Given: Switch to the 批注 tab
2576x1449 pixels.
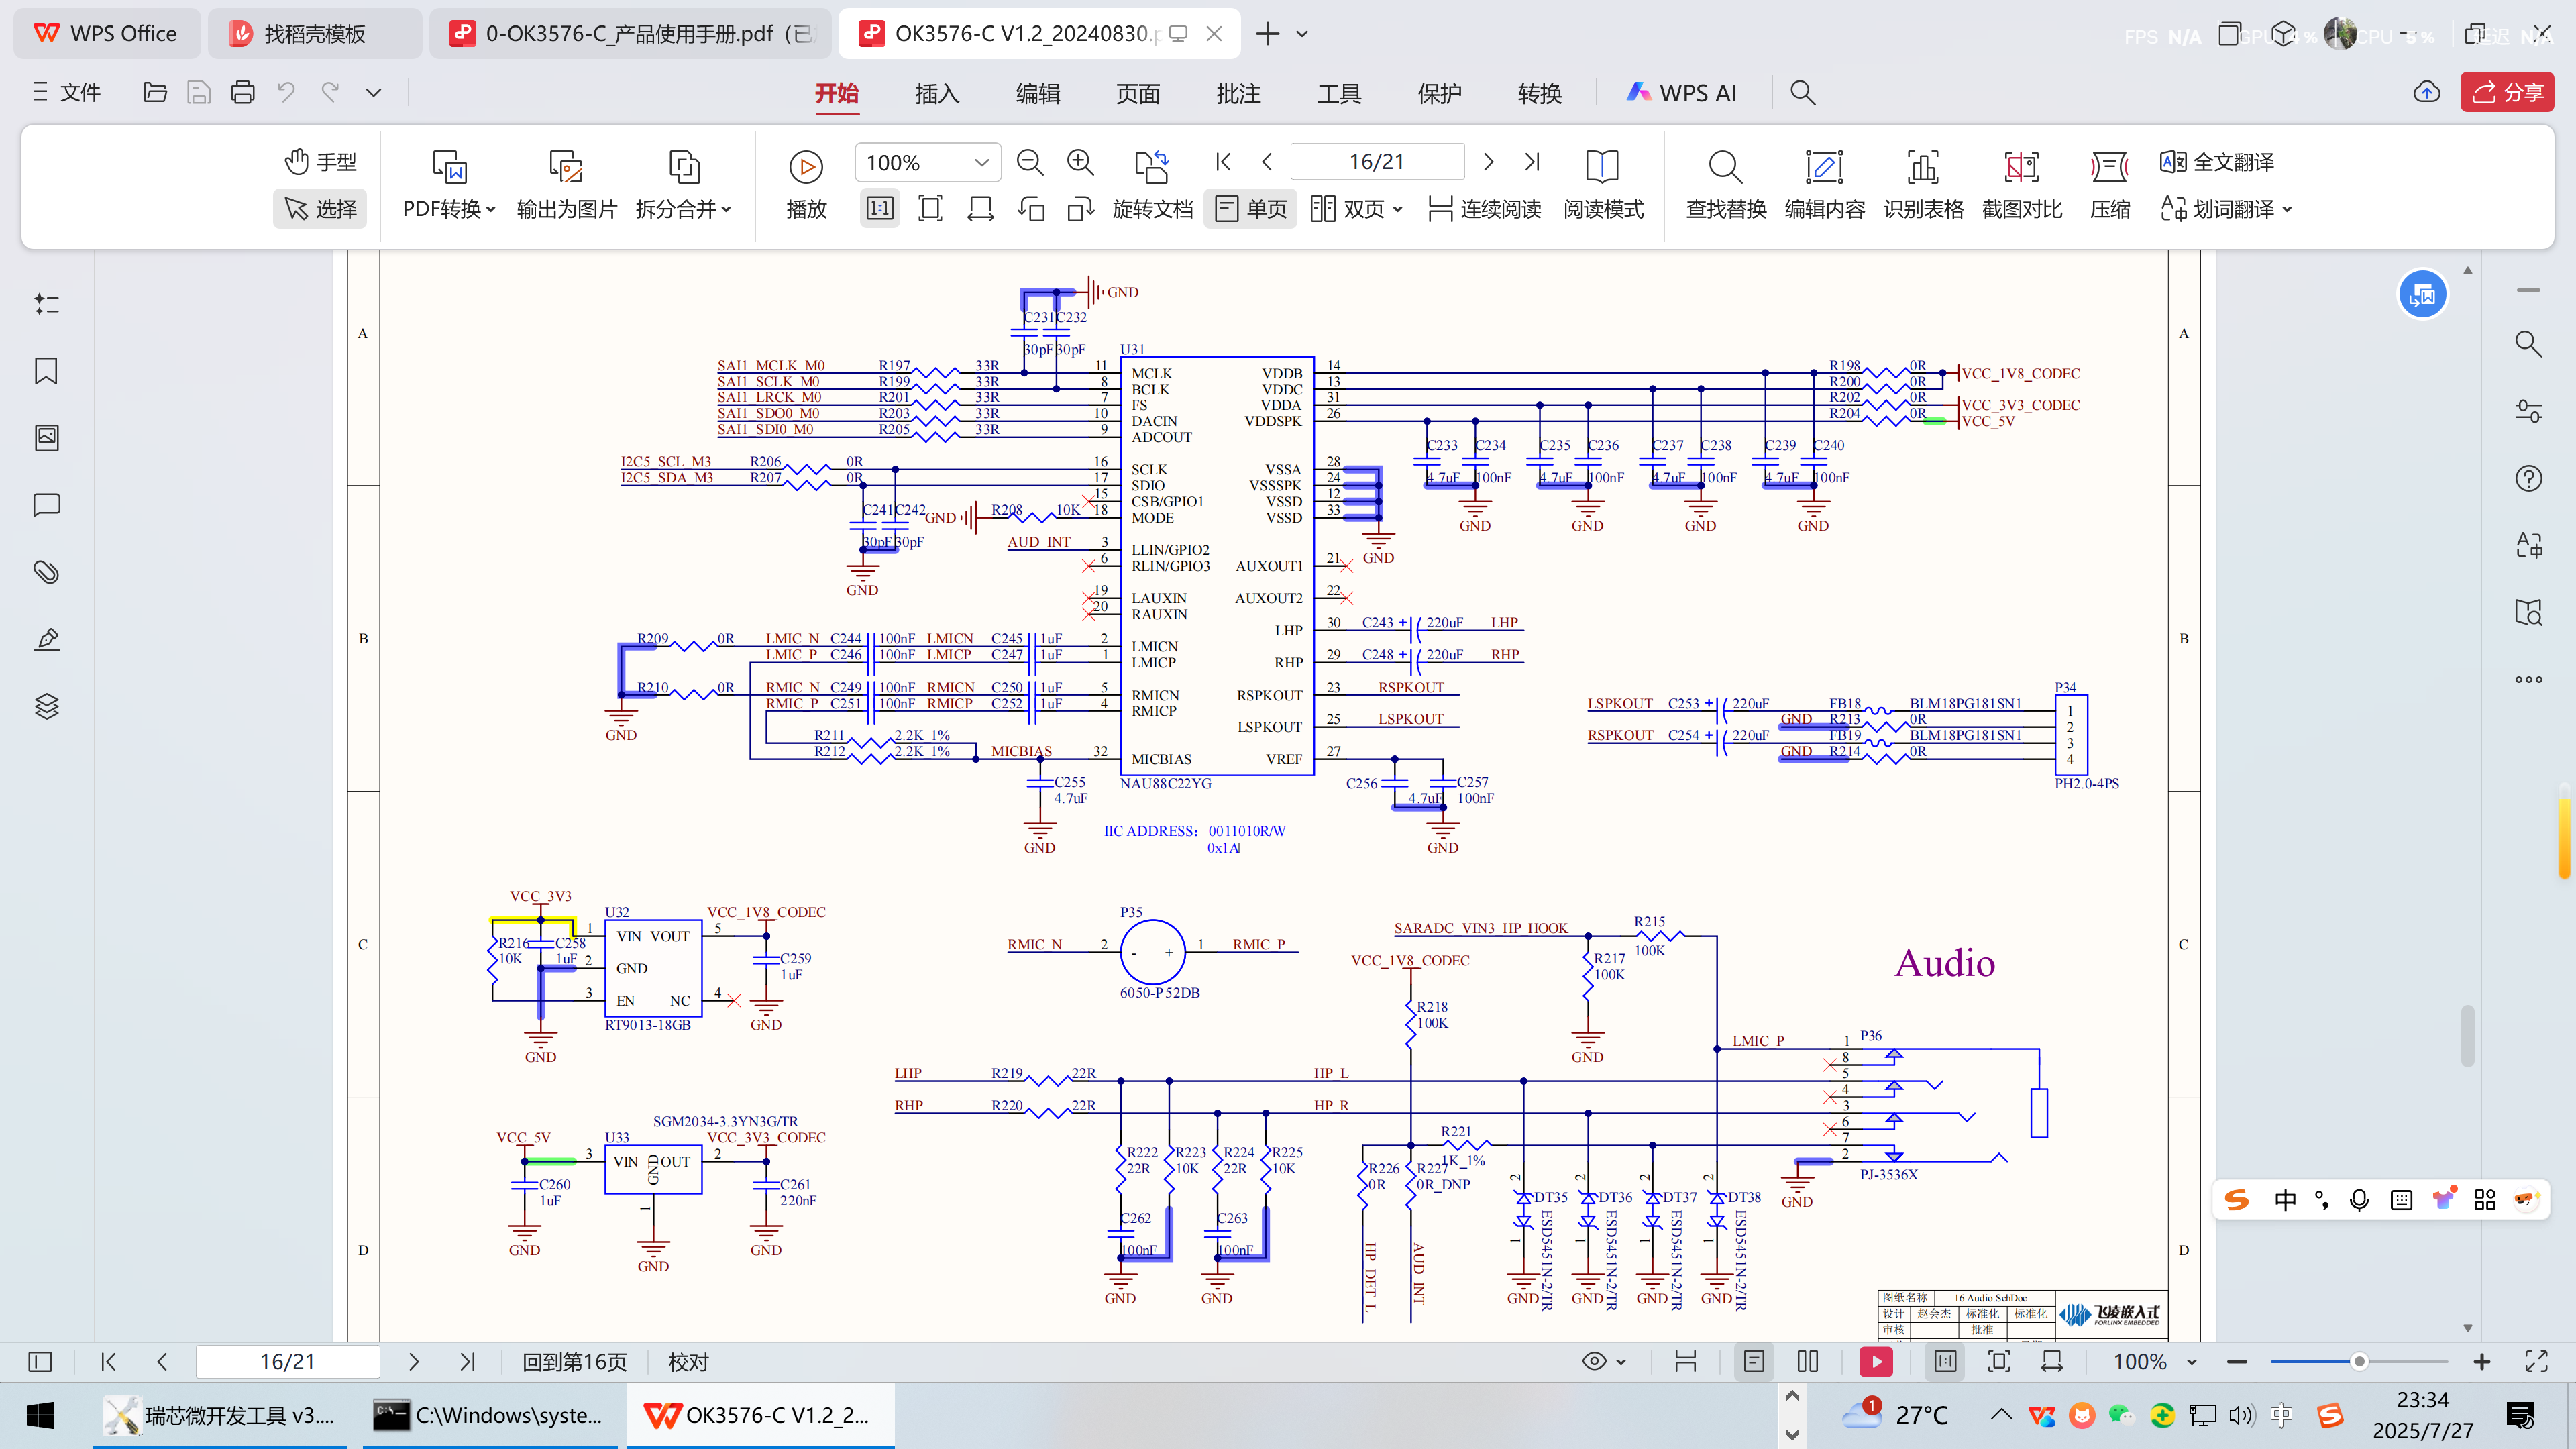Looking at the screenshot, I should point(1238,93).
